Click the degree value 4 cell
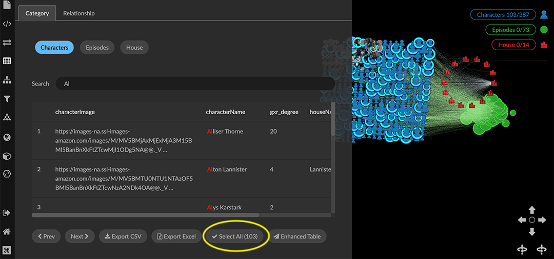554x259 pixels. (272, 169)
